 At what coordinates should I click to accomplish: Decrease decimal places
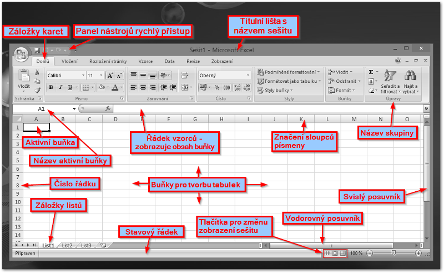pos(246,87)
